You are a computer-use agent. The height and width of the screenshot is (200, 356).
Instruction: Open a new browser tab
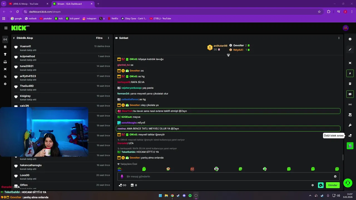pos(98,4)
